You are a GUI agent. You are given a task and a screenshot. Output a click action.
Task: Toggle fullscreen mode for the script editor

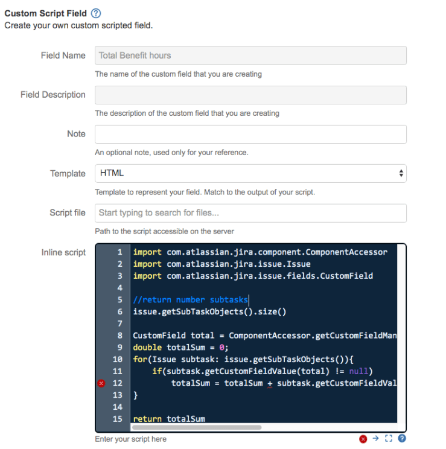389,439
